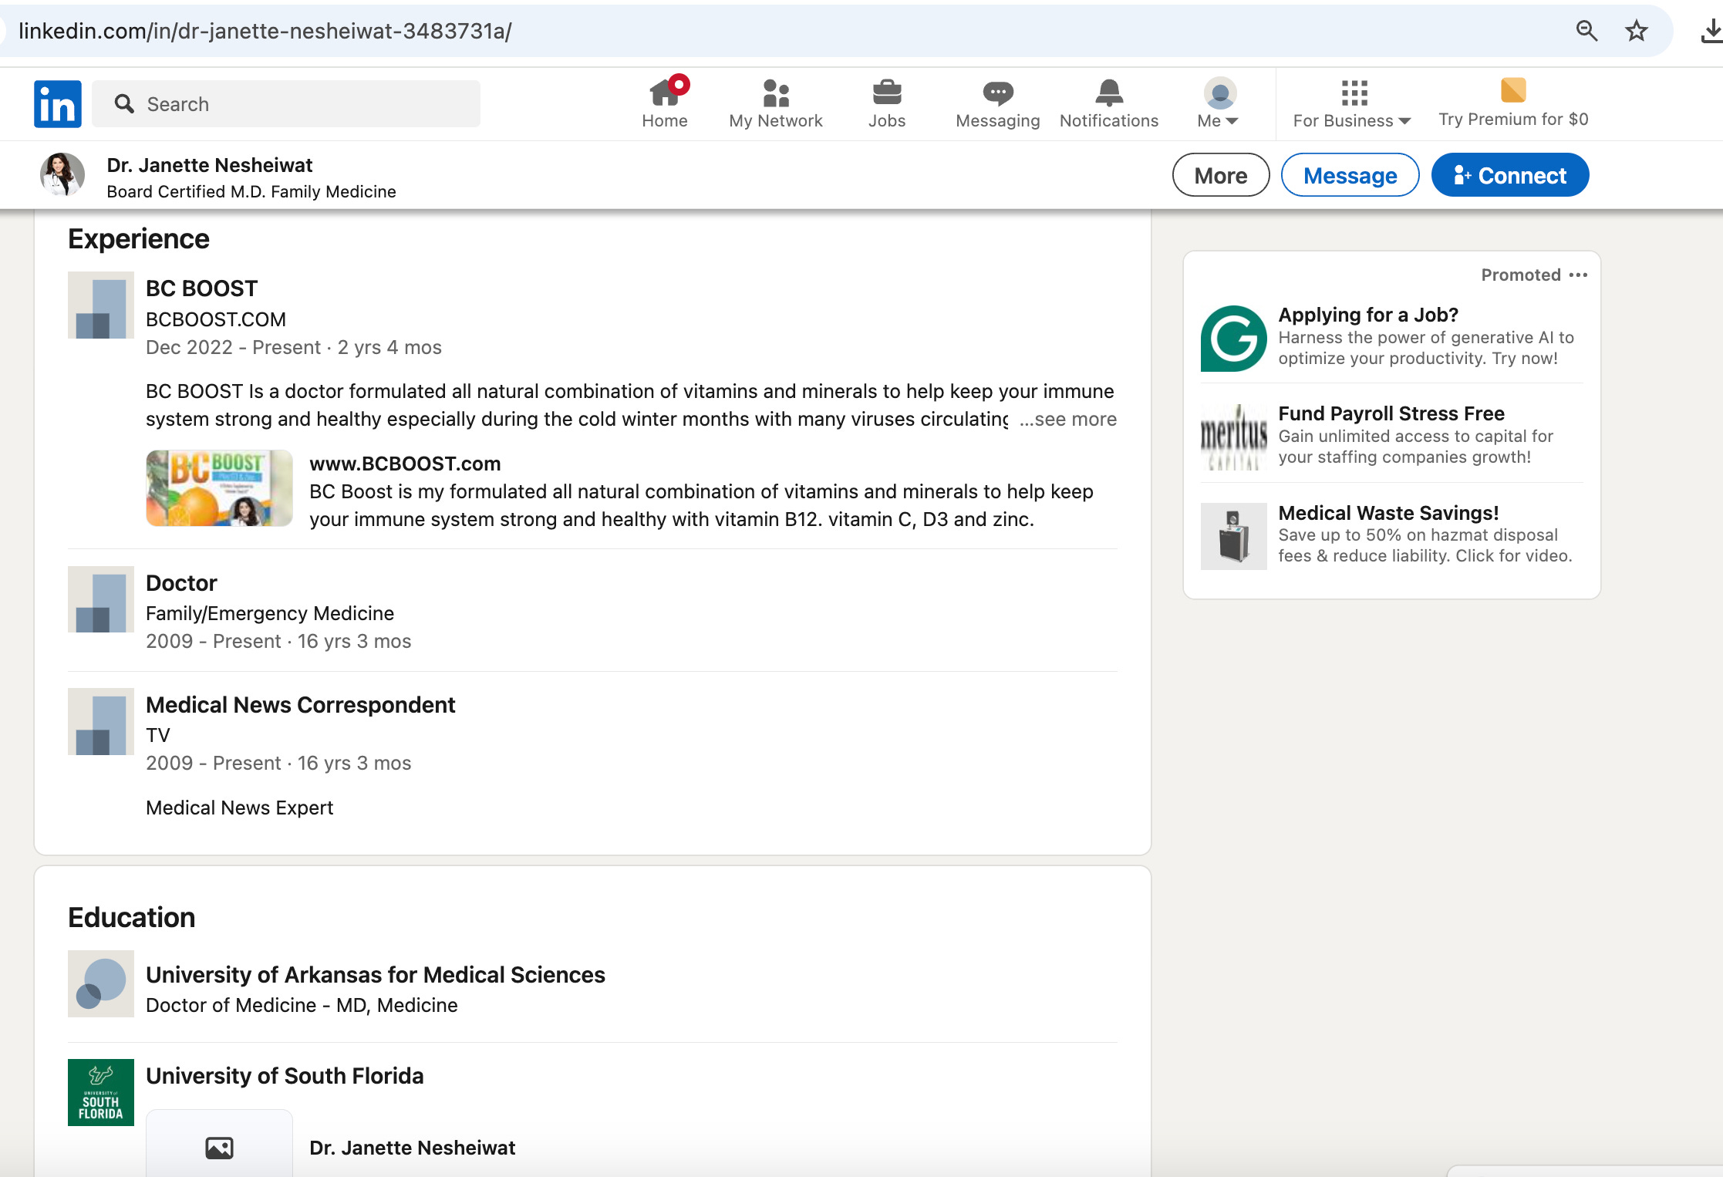Click the LinkedIn search field

click(286, 104)
